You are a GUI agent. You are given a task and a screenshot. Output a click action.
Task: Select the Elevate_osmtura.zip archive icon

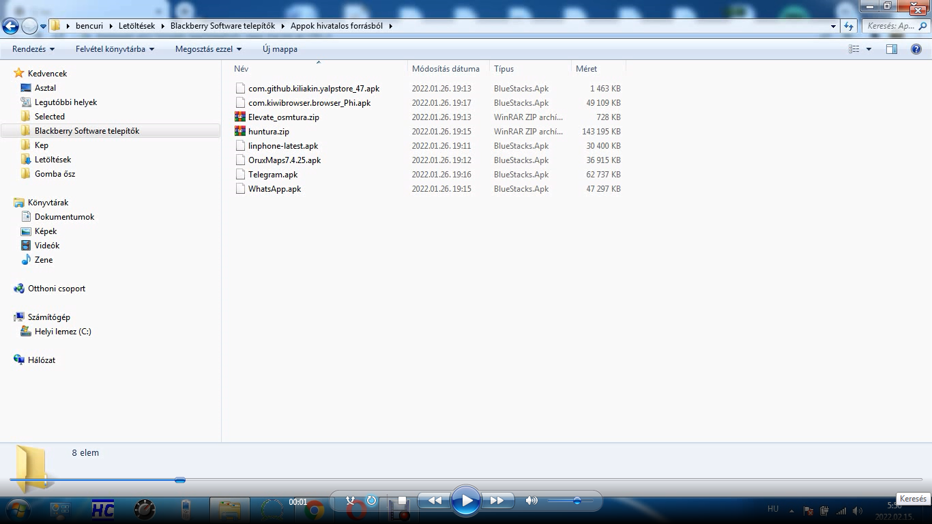(239, 117)
